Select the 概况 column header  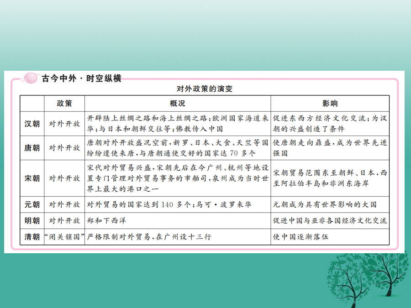[177, 103]
